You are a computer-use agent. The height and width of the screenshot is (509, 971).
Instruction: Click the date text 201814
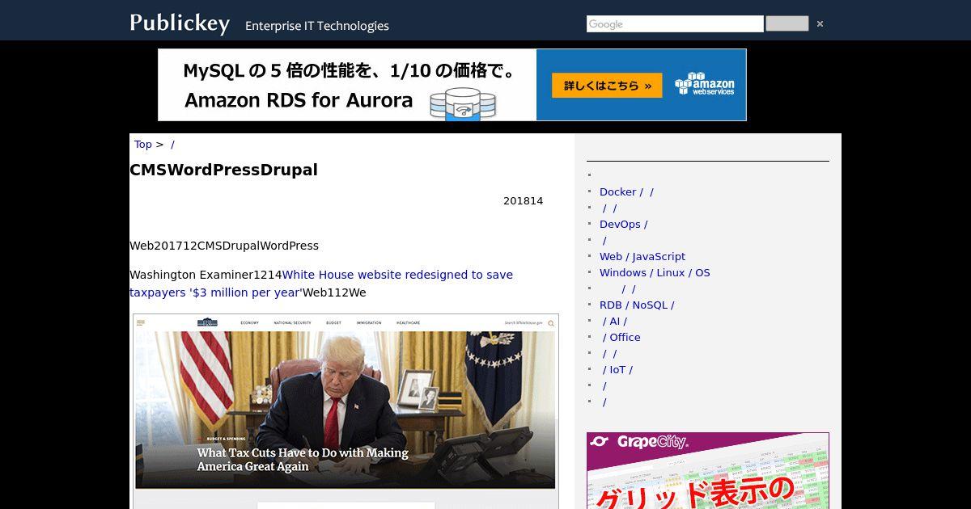[523, 200]
